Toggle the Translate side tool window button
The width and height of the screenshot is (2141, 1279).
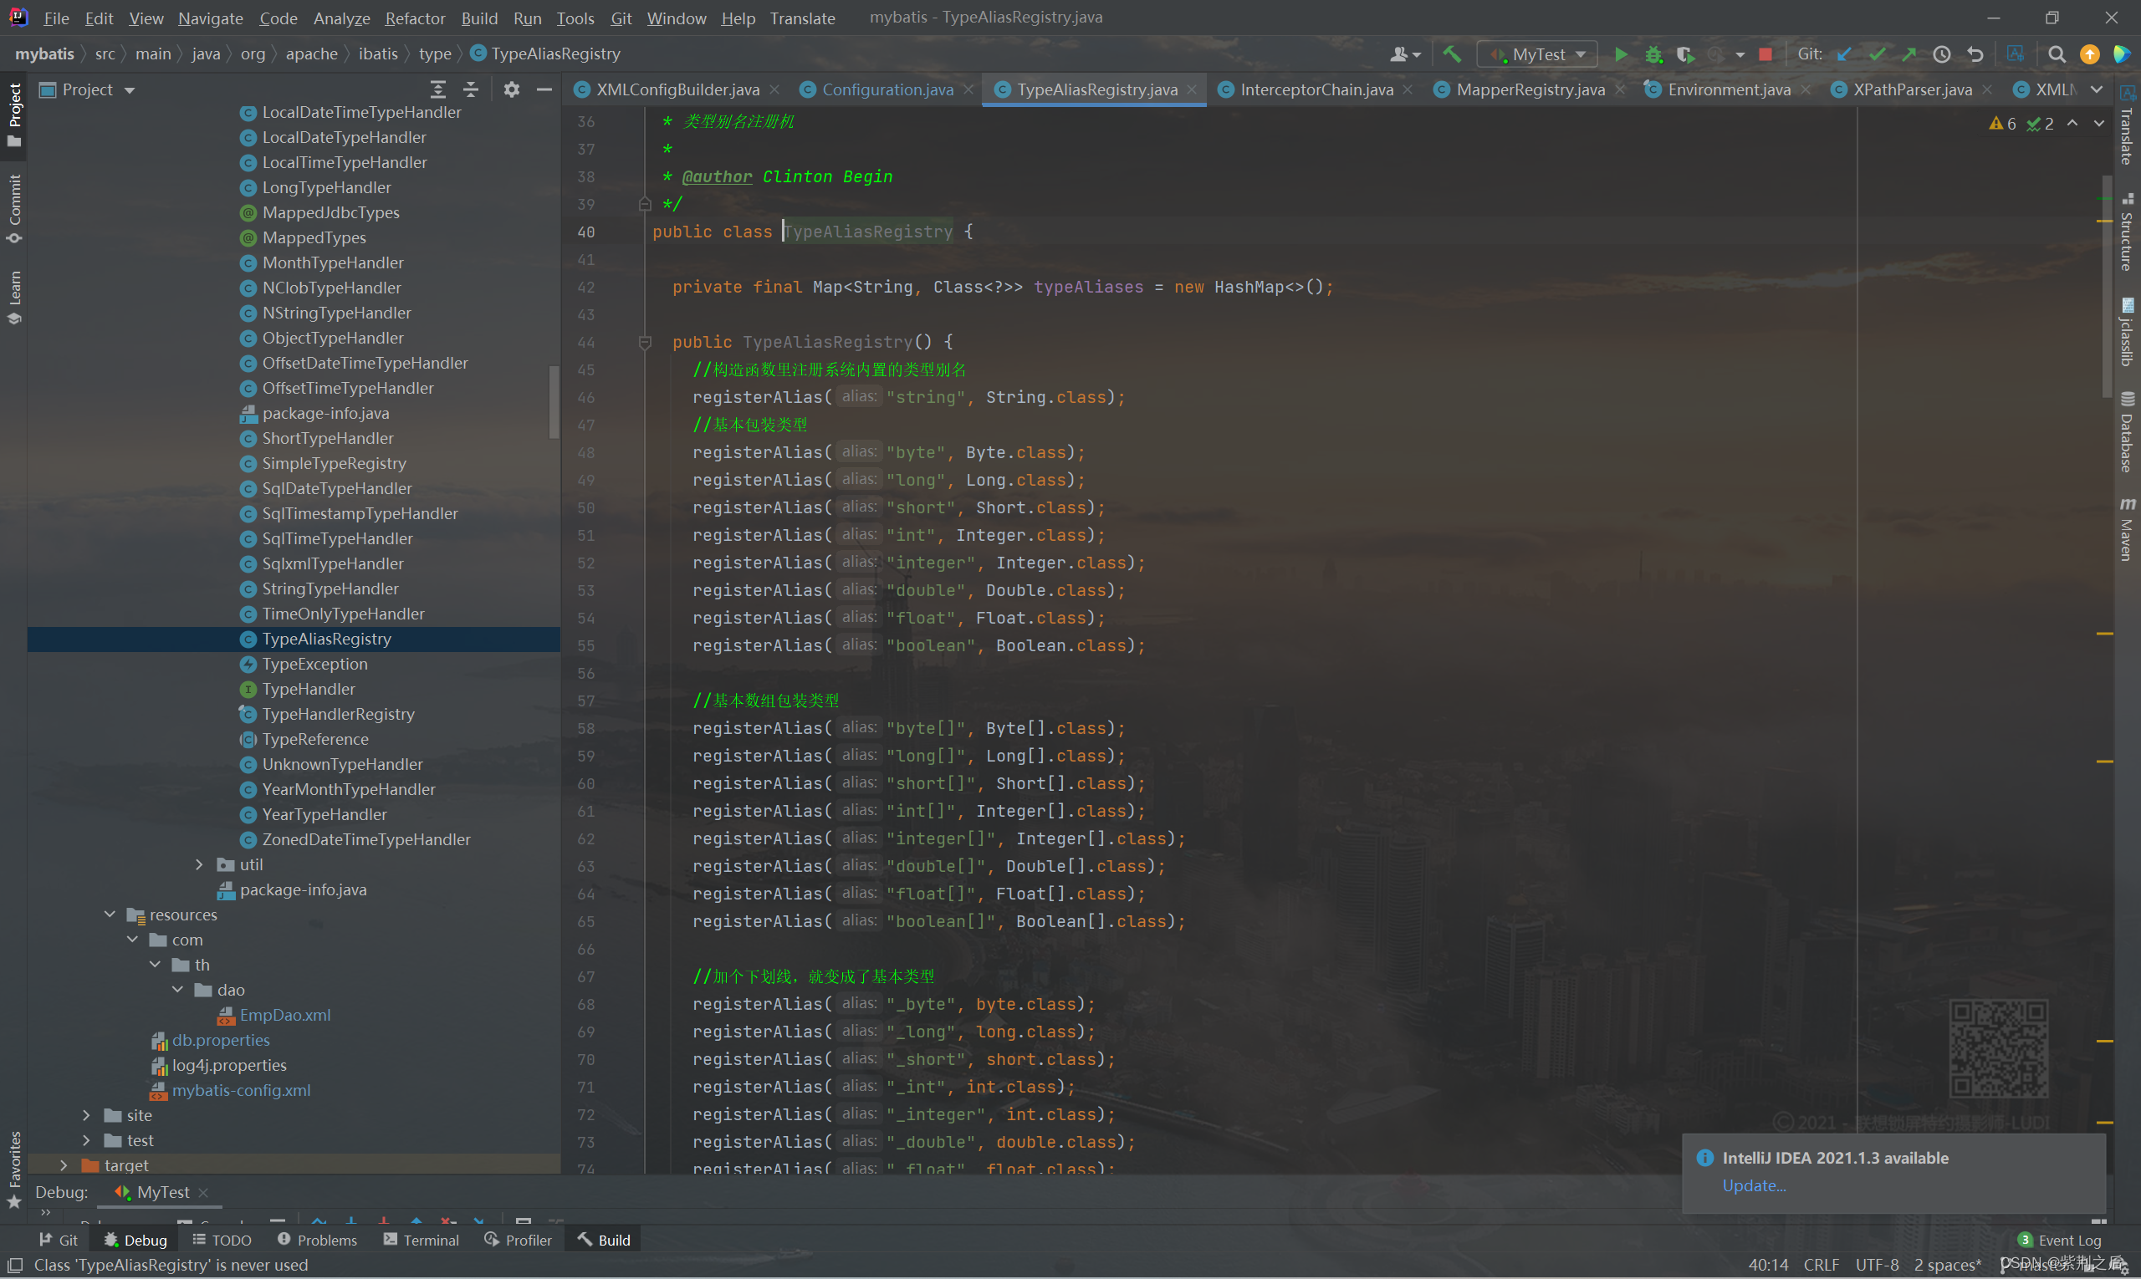point(2128,127)
